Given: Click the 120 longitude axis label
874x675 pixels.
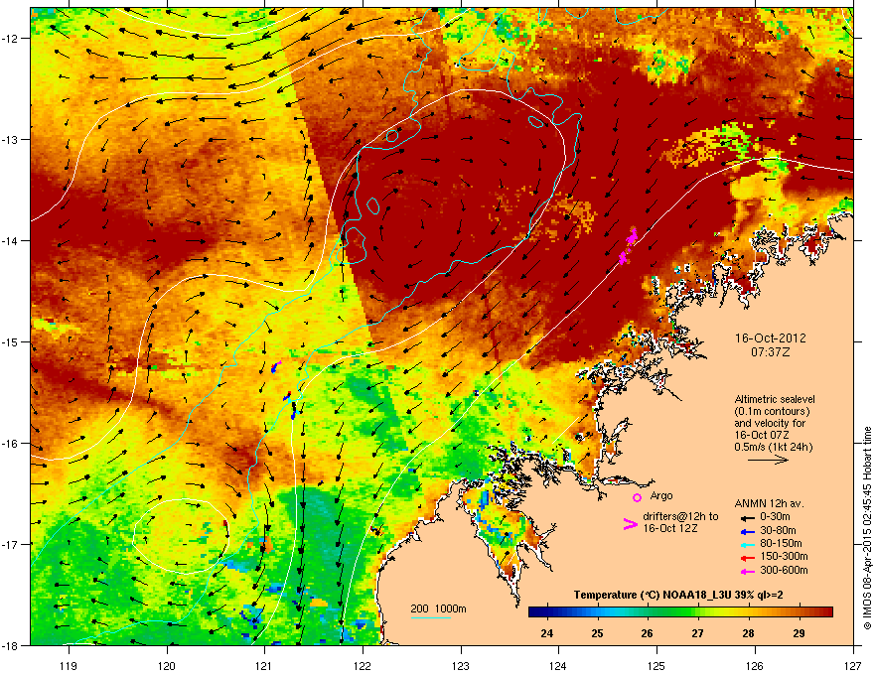Looking at the screenshot, I should pos(167,666).
